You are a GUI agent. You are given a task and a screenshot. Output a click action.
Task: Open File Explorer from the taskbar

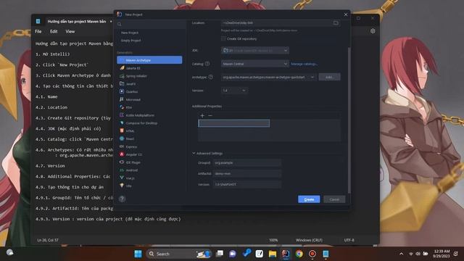click(273, 254)
